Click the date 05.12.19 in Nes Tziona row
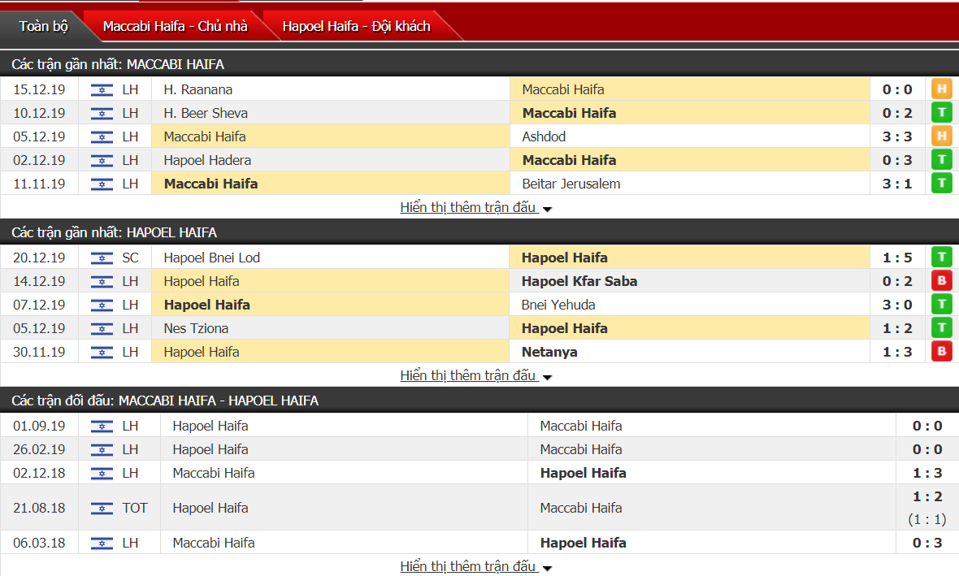This screenshot has width=959, height=576. click(39, 328)
